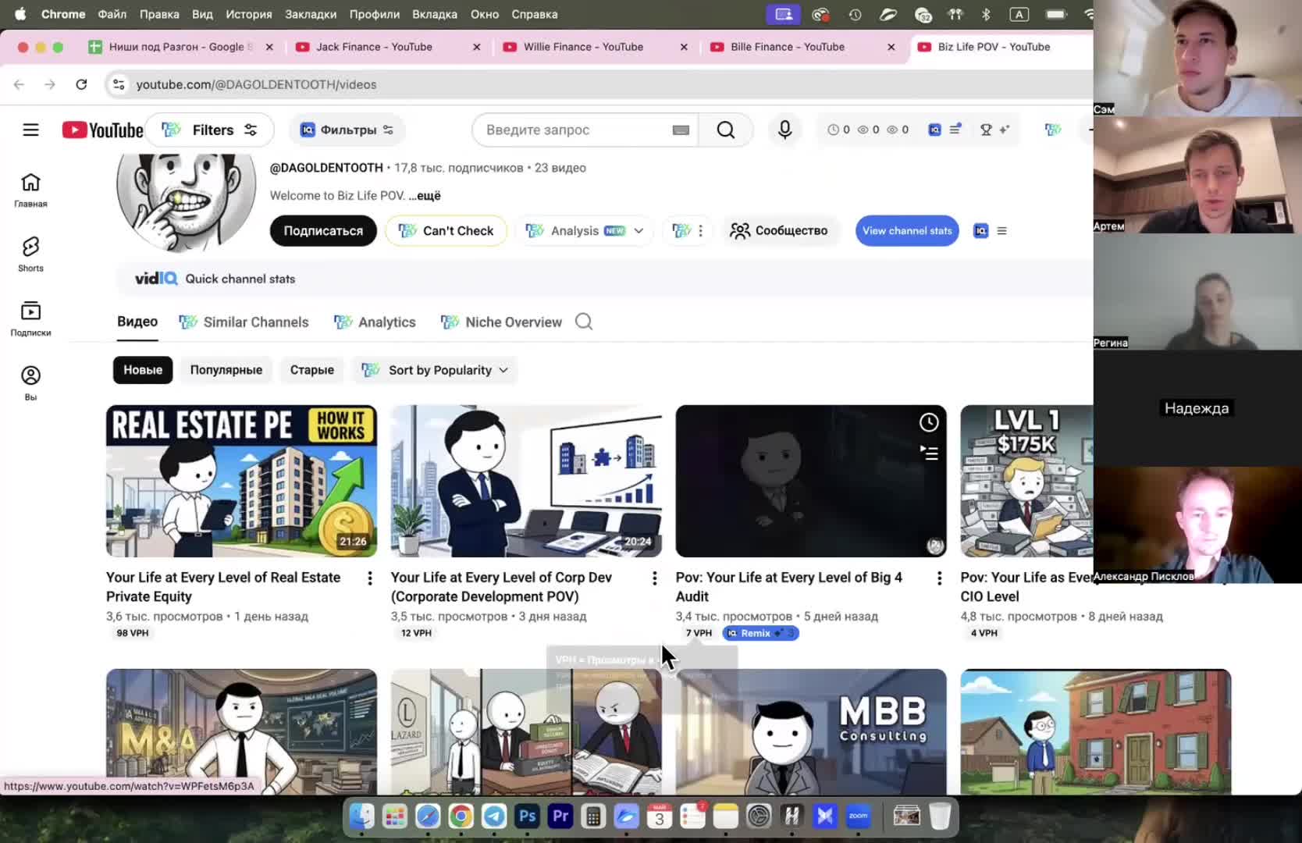Open the M&A video thumbnail
The image size is (1302, 843).
tap(241, 731)
